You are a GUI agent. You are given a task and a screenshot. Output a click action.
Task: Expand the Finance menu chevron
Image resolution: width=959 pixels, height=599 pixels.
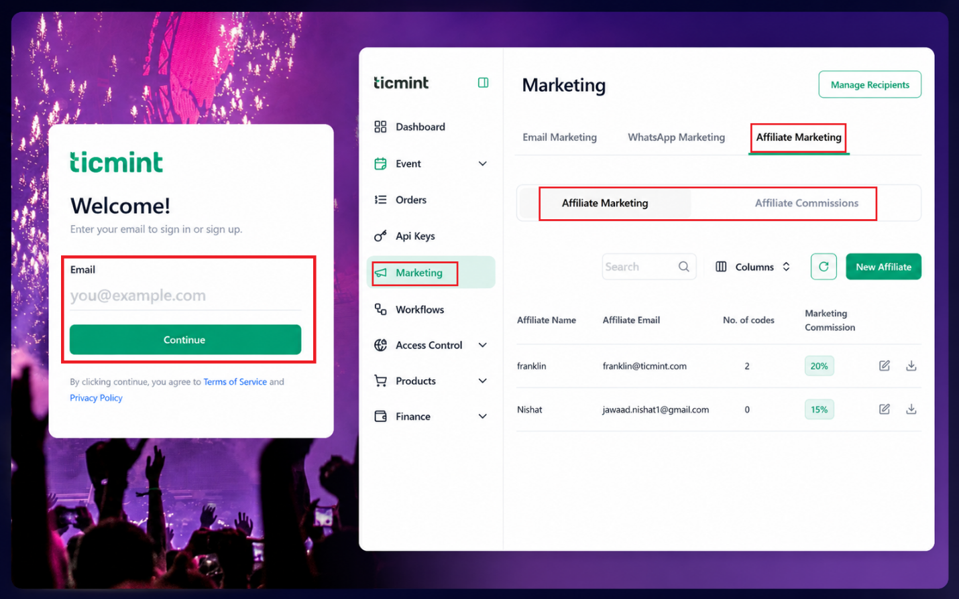482,416
